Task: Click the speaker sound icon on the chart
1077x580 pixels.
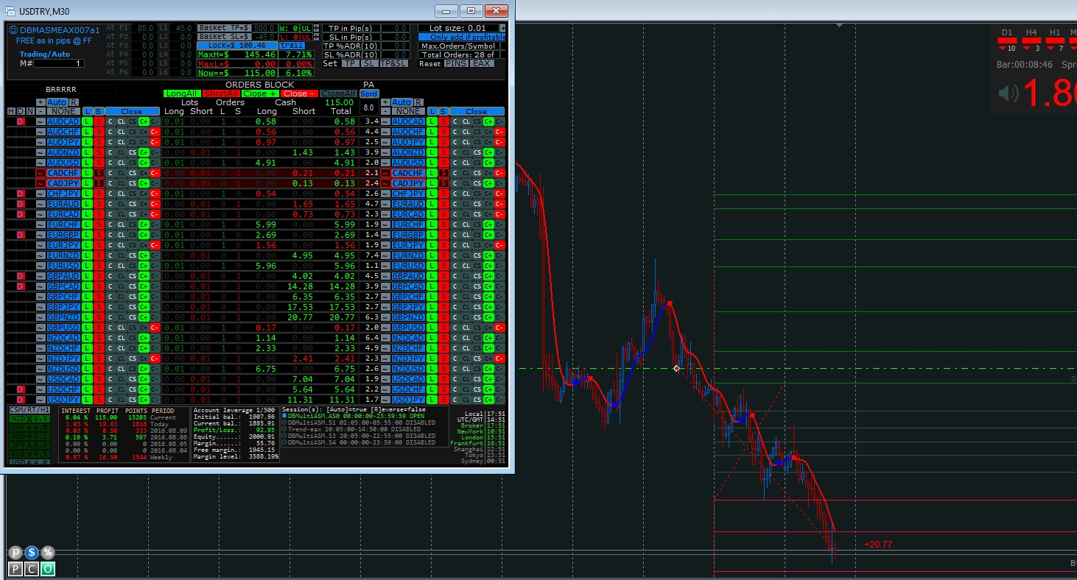Action: (x=1007, y=93)
